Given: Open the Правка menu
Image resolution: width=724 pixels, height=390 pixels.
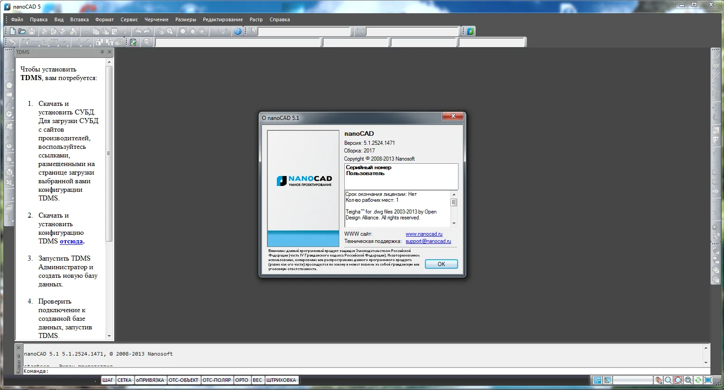Looking at the screenshot, I should 39,19.
